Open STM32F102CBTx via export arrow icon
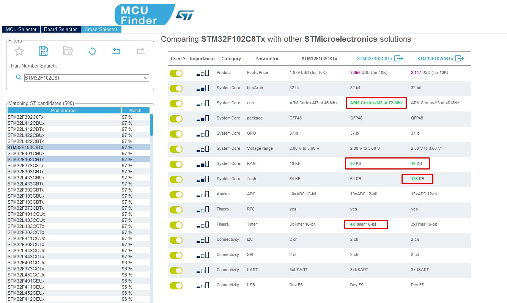 pos(460,58)
